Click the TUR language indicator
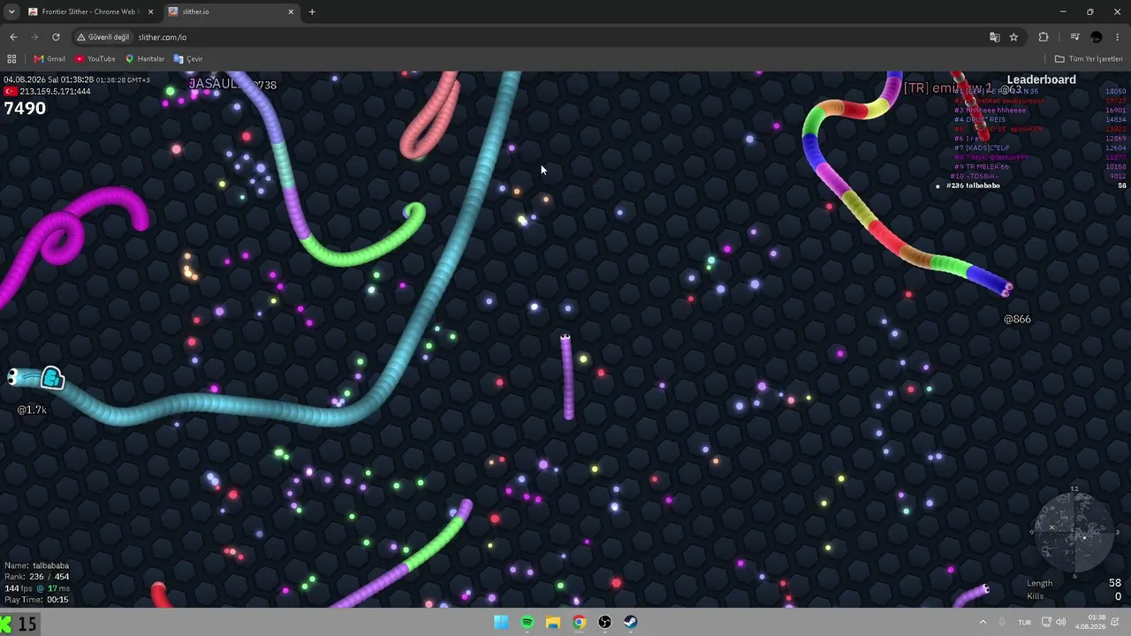This screenshot has height=636, width=1131. (1025, 622)
